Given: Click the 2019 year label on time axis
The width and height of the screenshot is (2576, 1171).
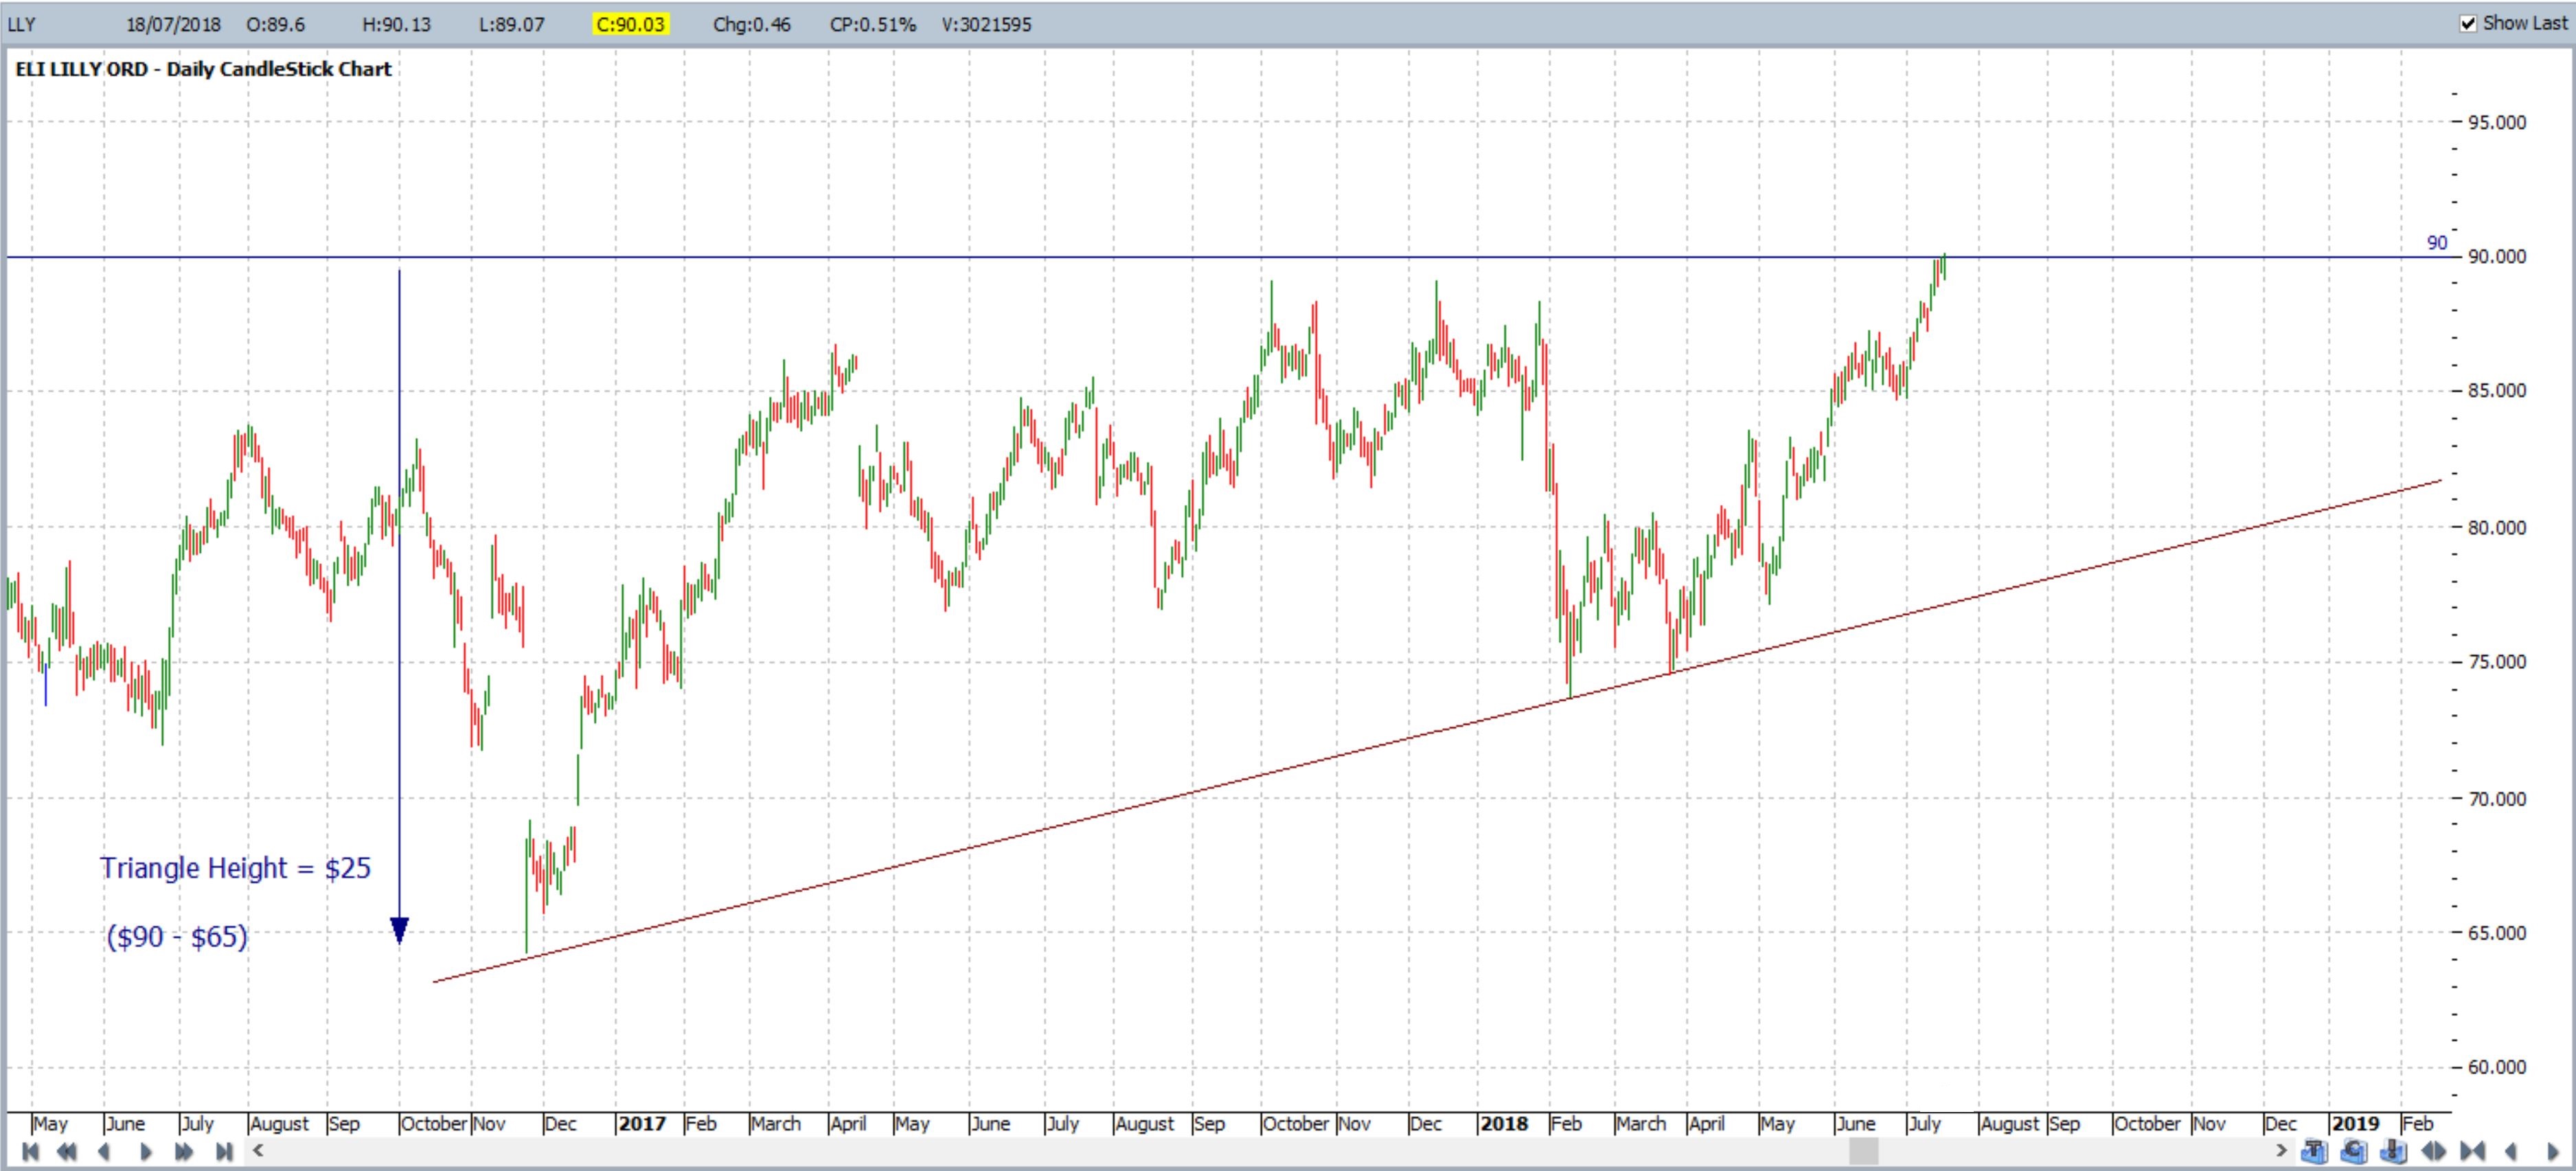Looking at the screenshot, I should pos(2355,1124).
